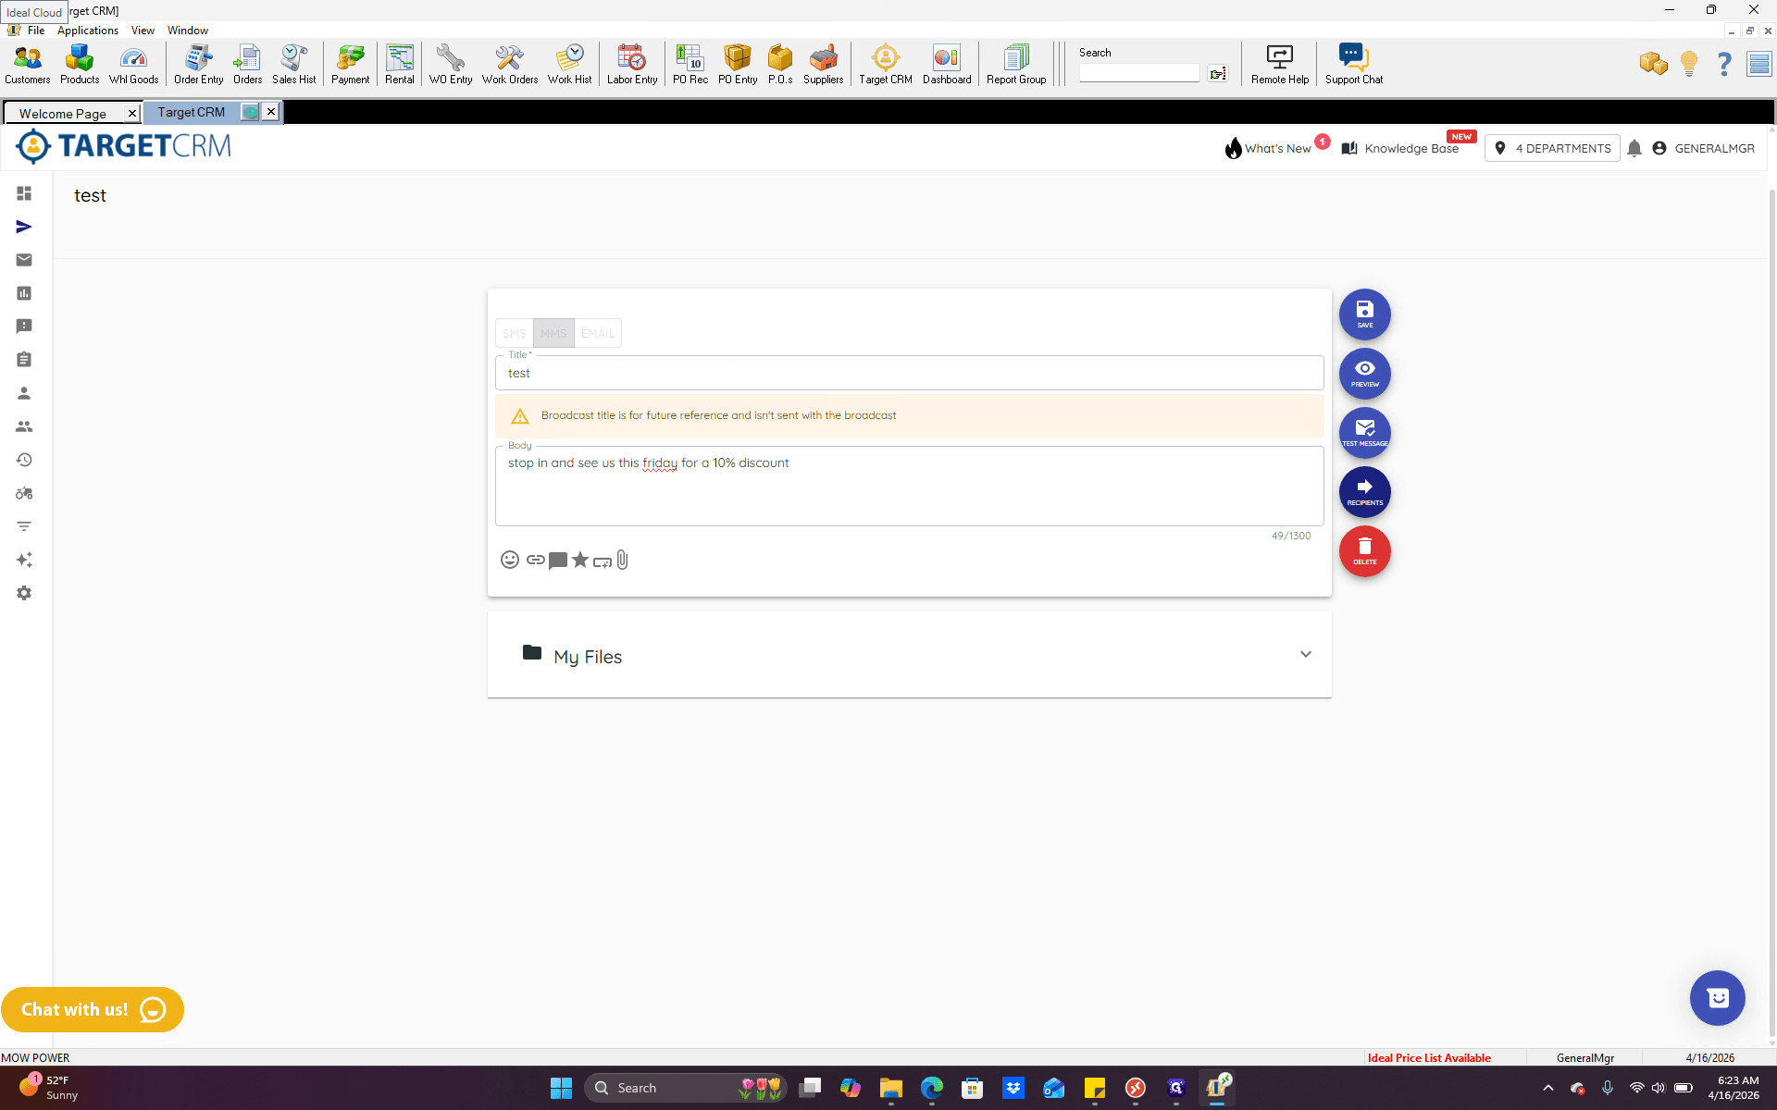Select the MMS message type
This screenshot has height=1110, width=1777.
[553, 333]
